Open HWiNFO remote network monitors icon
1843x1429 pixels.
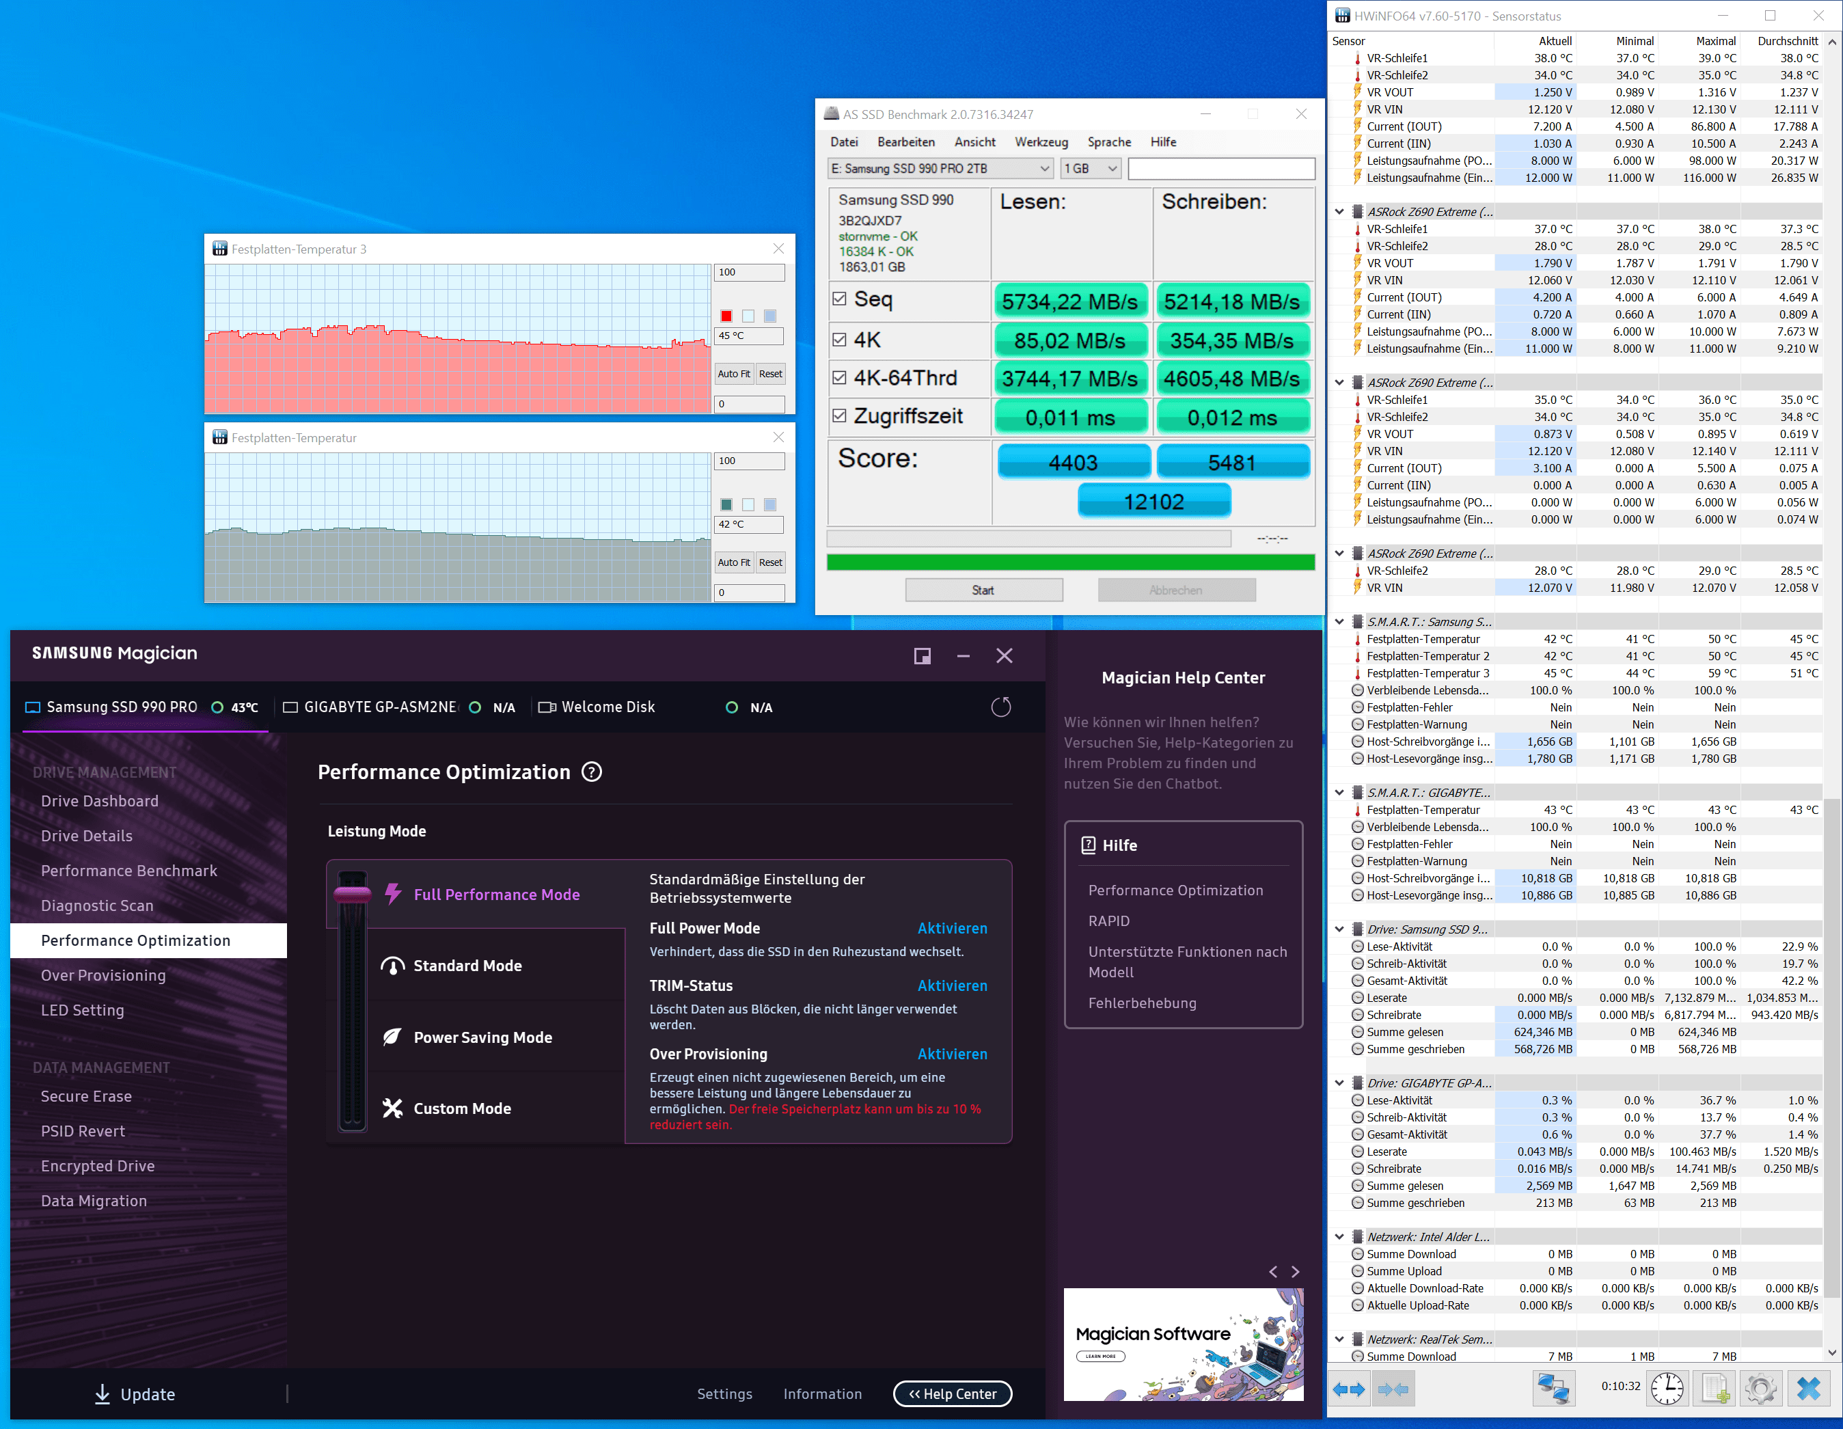coord(1553,1389)
